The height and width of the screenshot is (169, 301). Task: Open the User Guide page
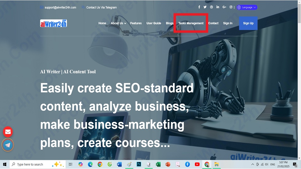(154, 23)
